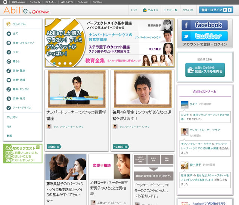Select the アビリティ filter in the sidebar
Screen dimensions: 239x205
pos(12,117)
